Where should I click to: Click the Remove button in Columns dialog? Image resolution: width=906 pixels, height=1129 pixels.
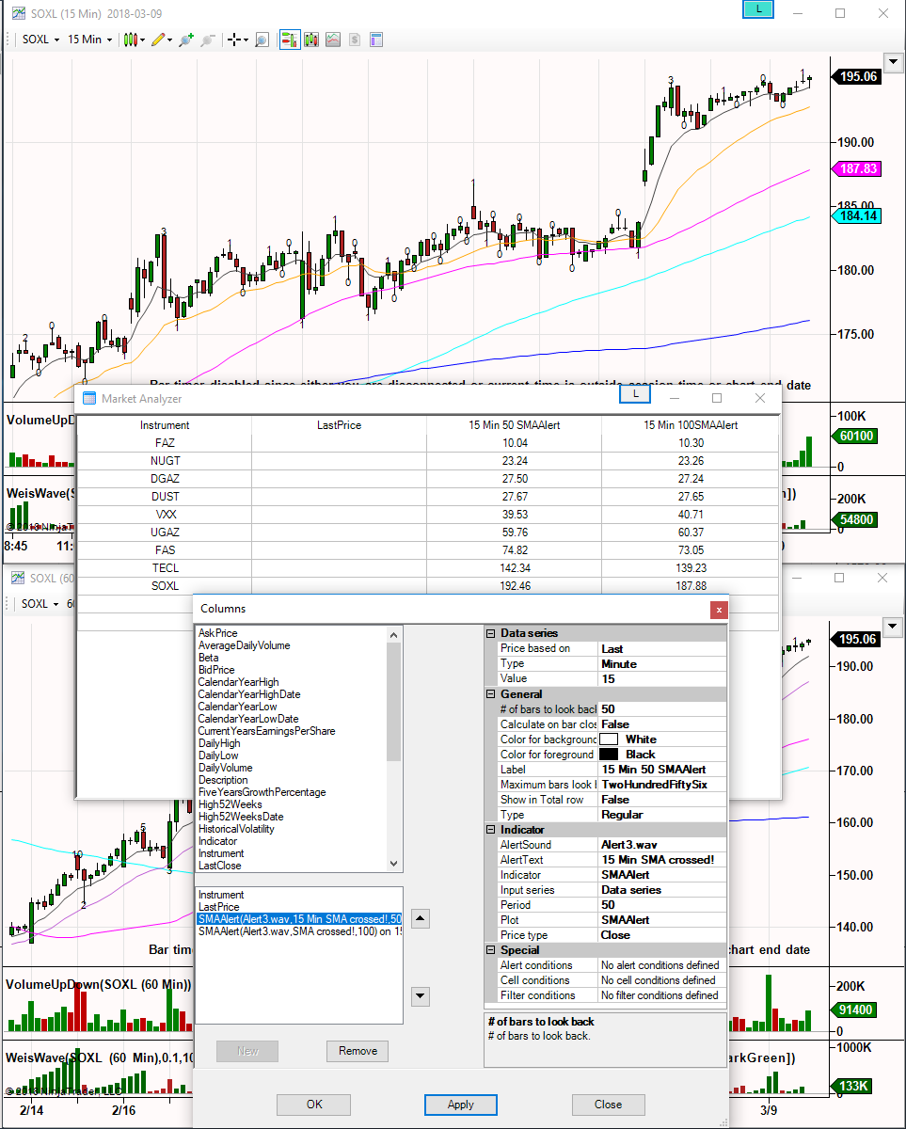pyautogui.click(x=358, y=1051)
